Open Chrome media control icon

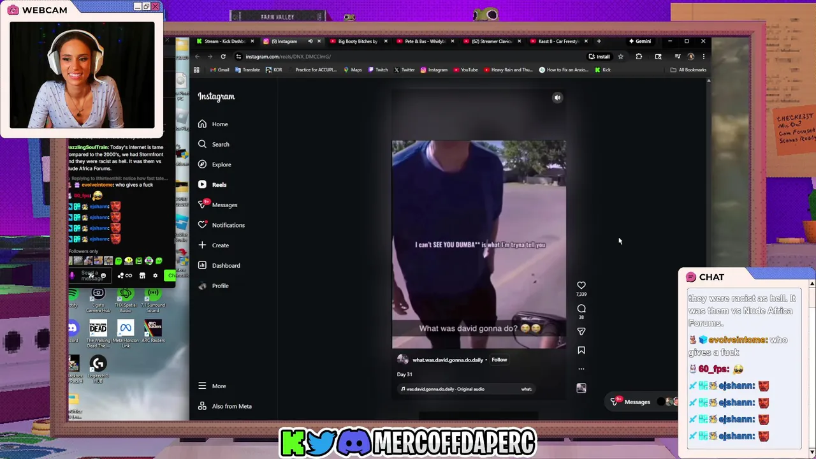coord(677,57)
